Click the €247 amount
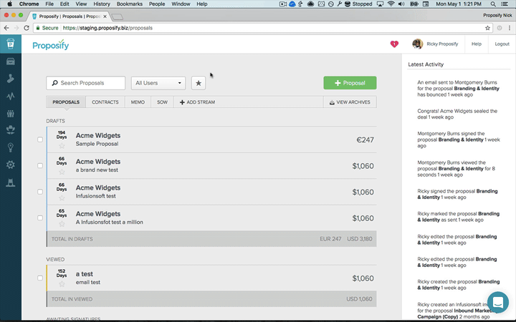This screenshot has height=322, width=516. (365, 140)
